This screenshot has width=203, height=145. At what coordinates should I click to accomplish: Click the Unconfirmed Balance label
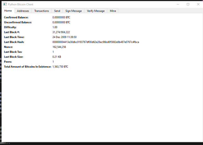(18, 22)
